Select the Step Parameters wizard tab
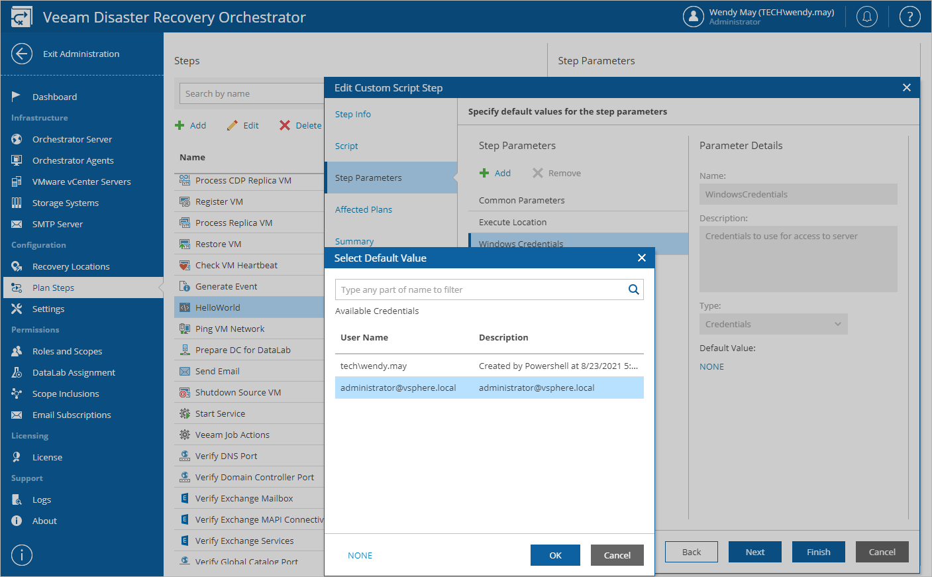 (x=391, y=178)
